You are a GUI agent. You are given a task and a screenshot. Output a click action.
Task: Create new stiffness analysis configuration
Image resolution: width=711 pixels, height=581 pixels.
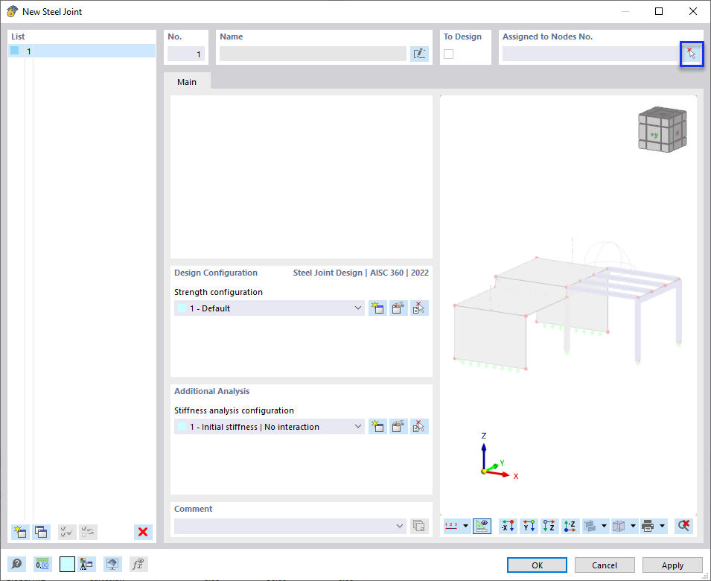(377, 426)
